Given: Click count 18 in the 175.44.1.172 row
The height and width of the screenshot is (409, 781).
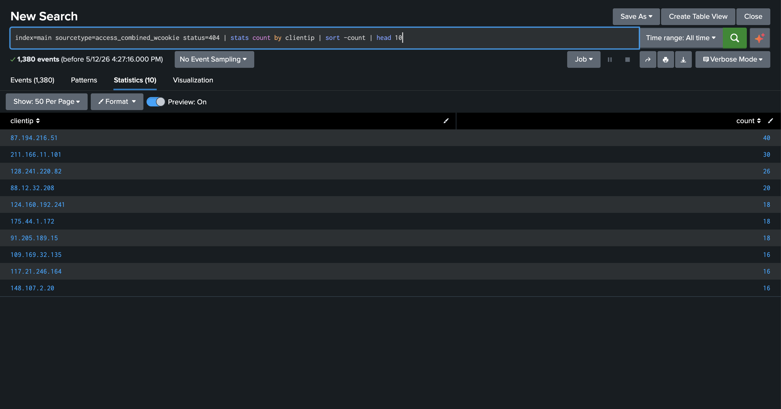Looking at the screenshot, I should pos(766,221).
